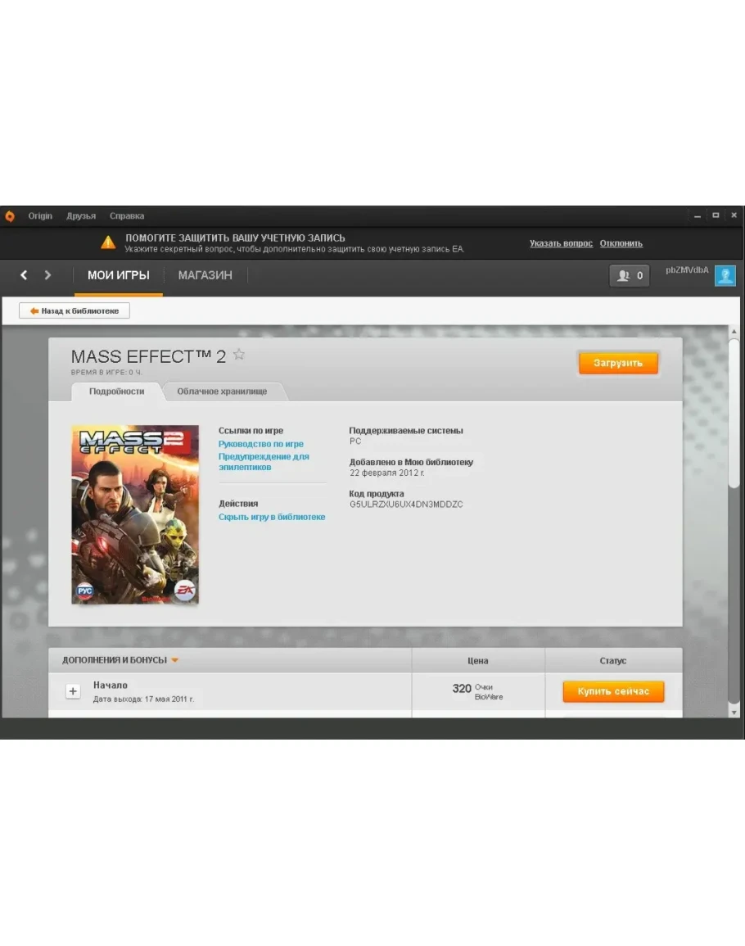Click Назад к библиотеке button
Screen dimensions: 745x946
click(x=74, y=311)
